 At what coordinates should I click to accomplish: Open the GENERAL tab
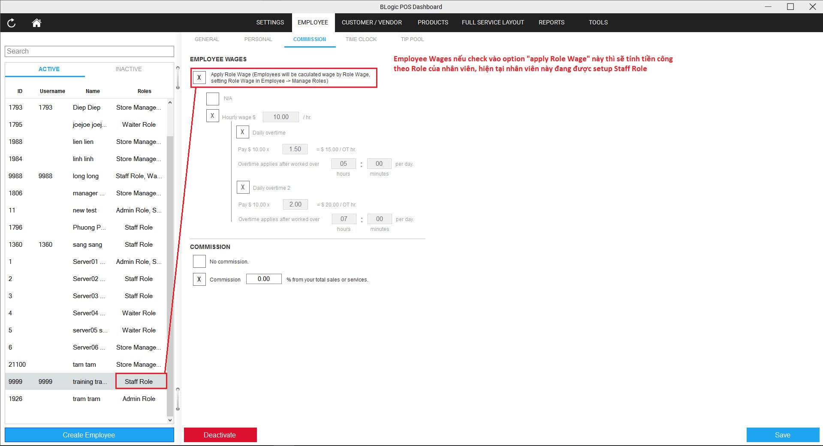click(x=207, y=39)
